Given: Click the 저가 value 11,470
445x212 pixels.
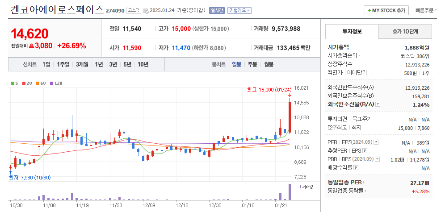Looking at the screenshot, I should click(181, 48).
